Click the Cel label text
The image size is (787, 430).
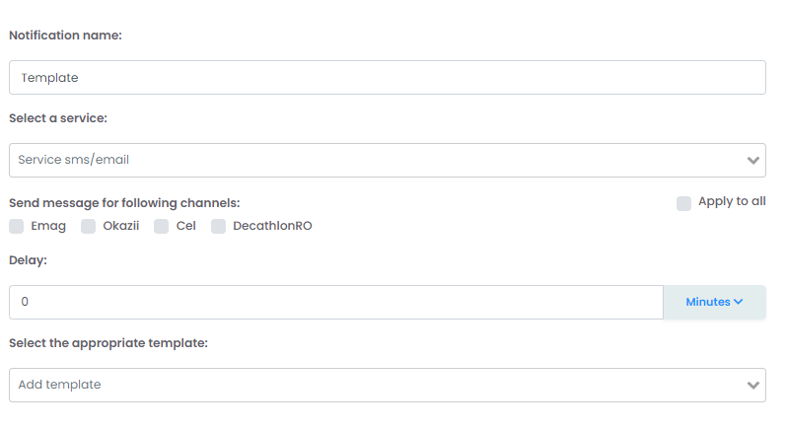186,226
